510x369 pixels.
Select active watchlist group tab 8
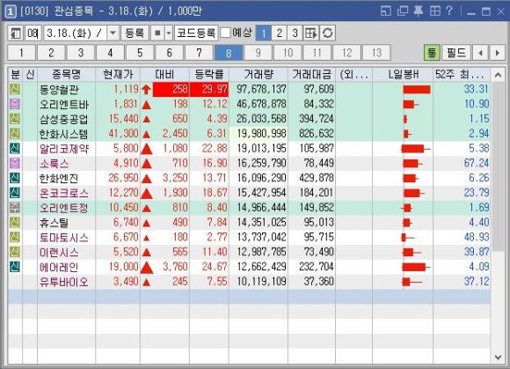[x=229, y=53]
